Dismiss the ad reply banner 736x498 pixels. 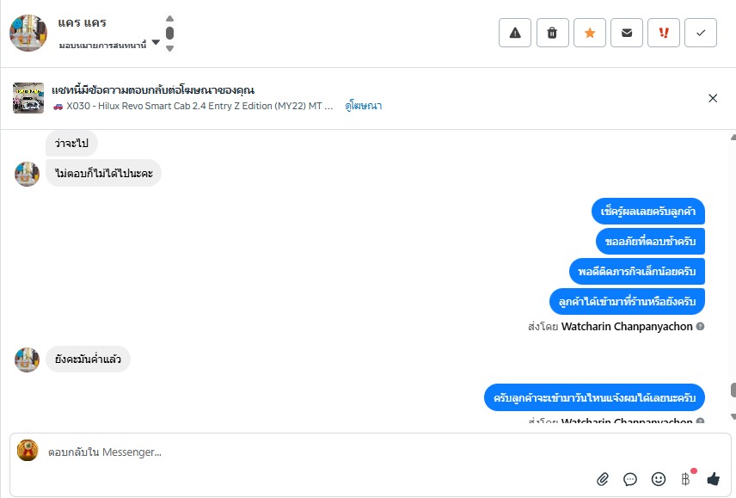point(713,98)
